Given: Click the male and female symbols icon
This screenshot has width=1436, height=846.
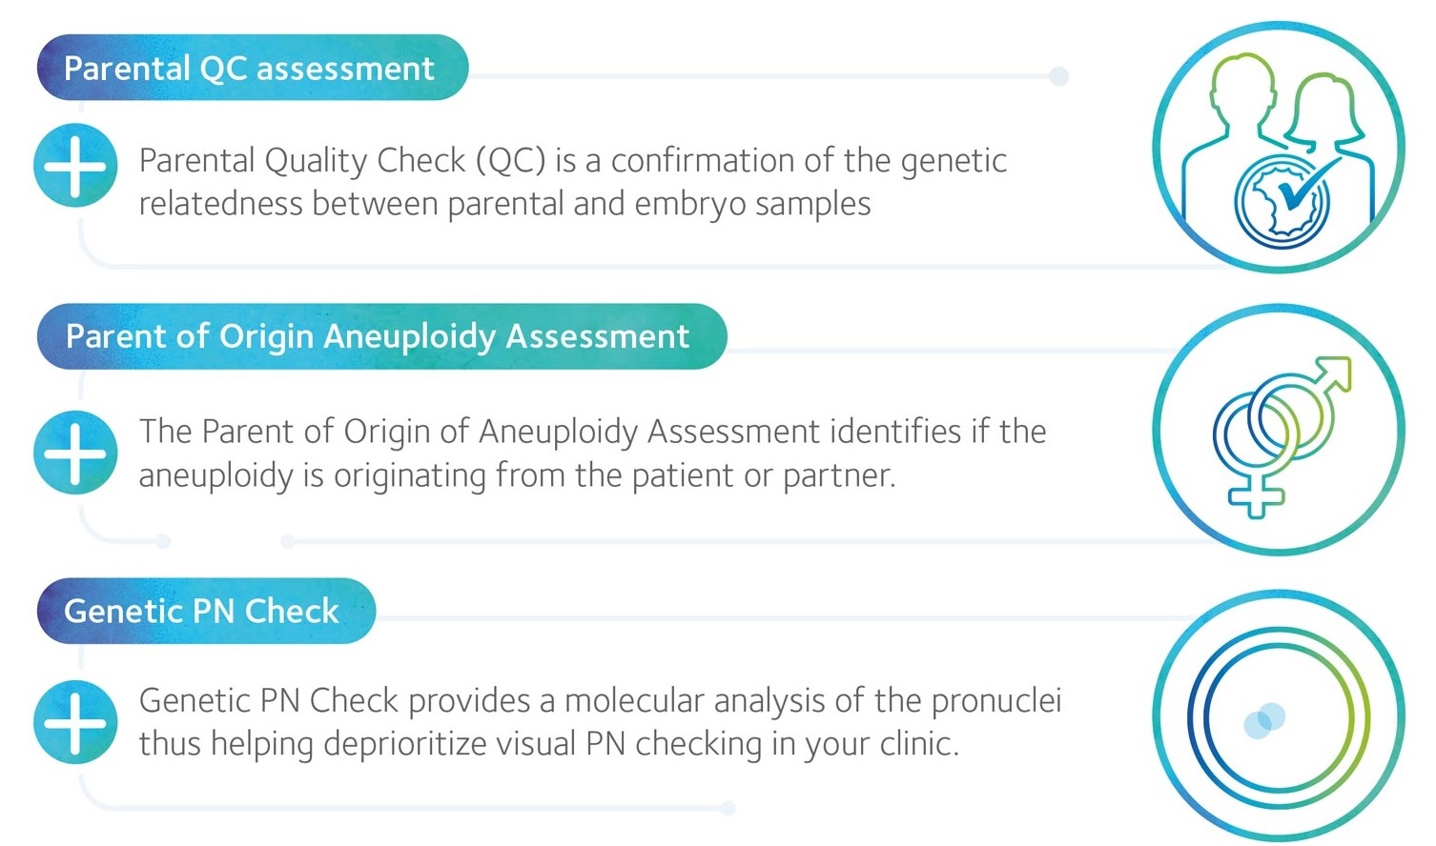Looking at the screenshot, I should [x=1279, y=430].
